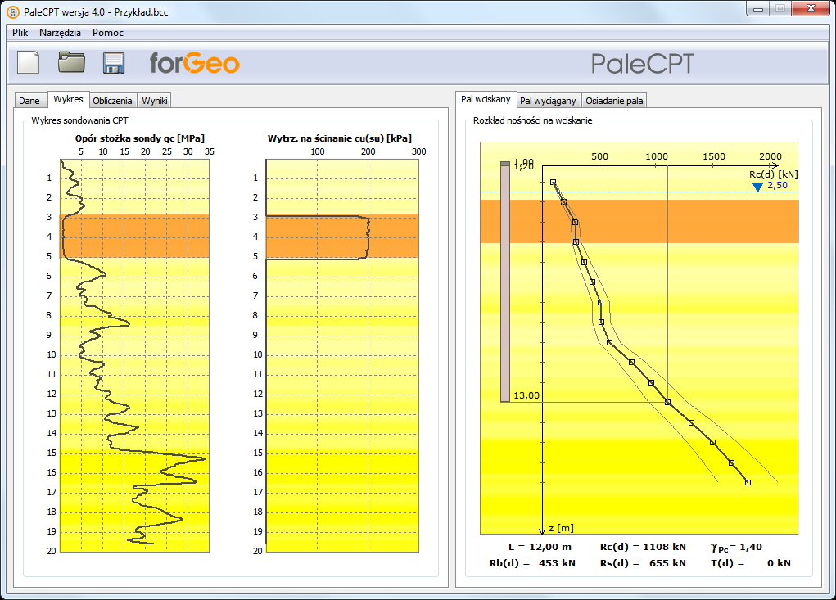Click the pile shaft graphic in chart
Image resolution: width=836 pixels, height=600 pixels.
(x=505, y=282)
